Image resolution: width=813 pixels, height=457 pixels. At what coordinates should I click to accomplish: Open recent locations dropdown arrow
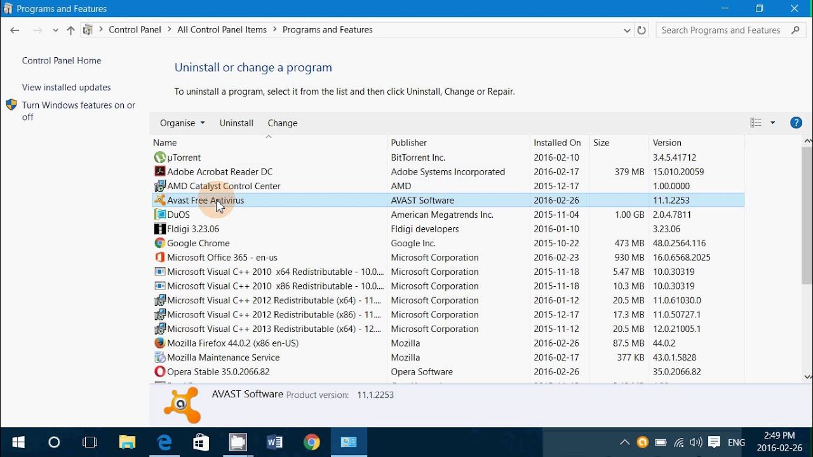pyautogui.click(x=56, y=30)
